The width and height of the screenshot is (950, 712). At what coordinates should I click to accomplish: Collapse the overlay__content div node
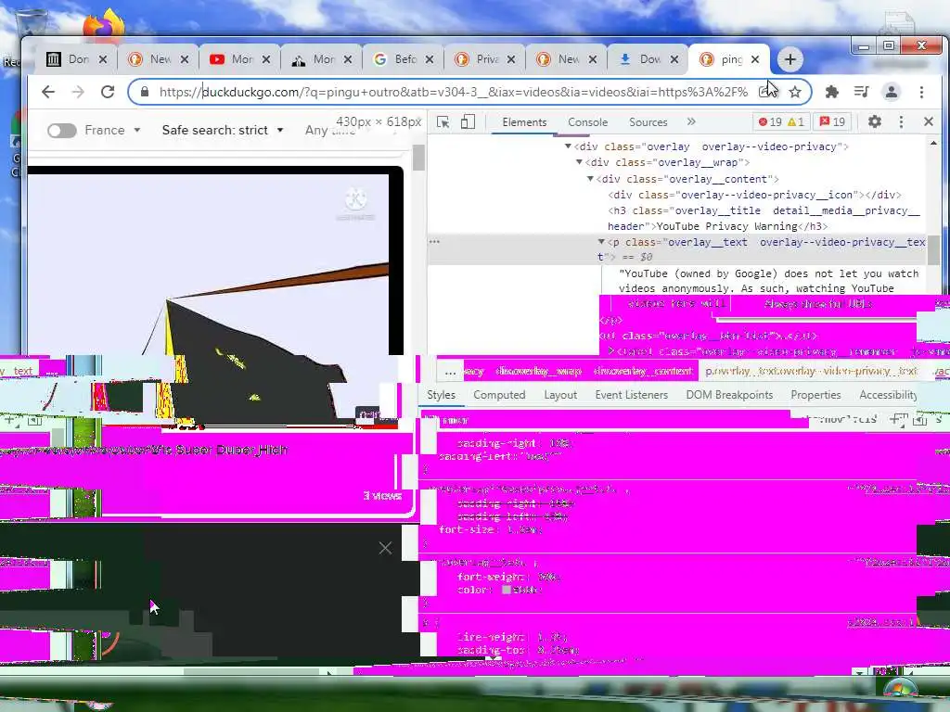[x=590, y=179]
